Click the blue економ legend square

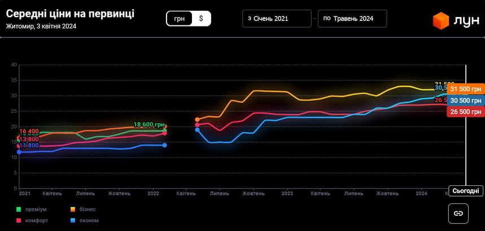point(73,220)
